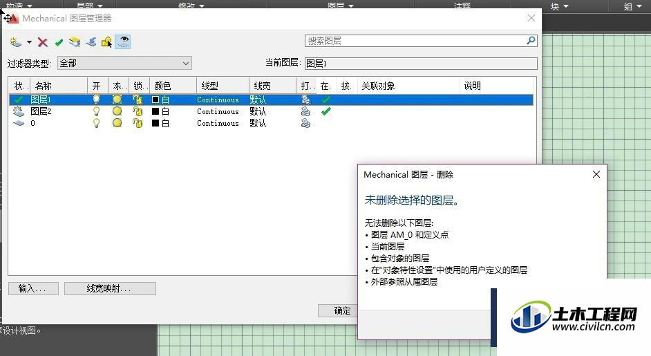Screen dimensions: 651x356
Task: Select layer row 图层1
Action: [271, 100]
